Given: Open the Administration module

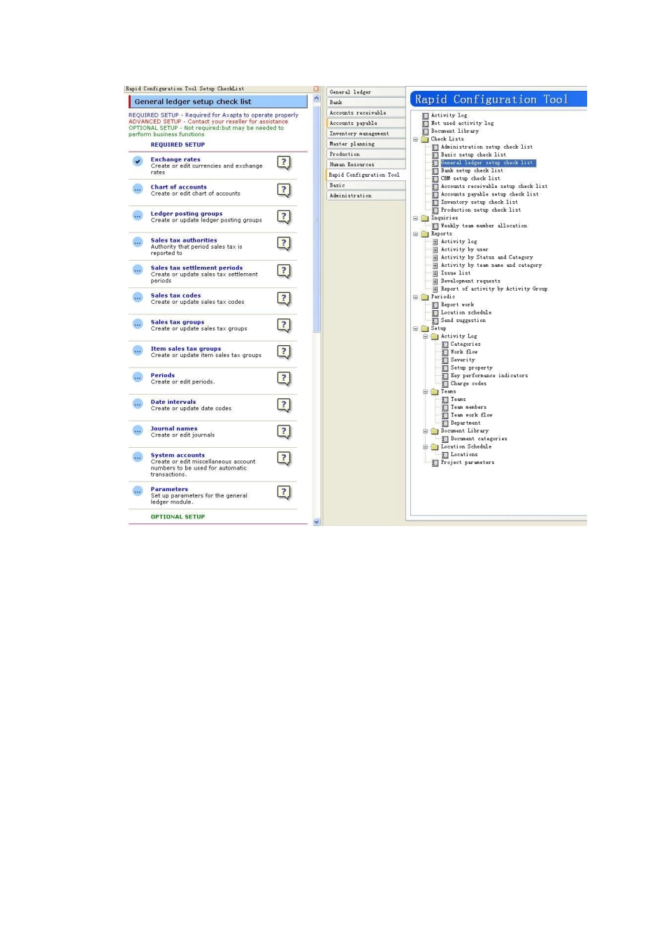Looking at the screenshot, I should pyautogui.click(x=366, y=196).
